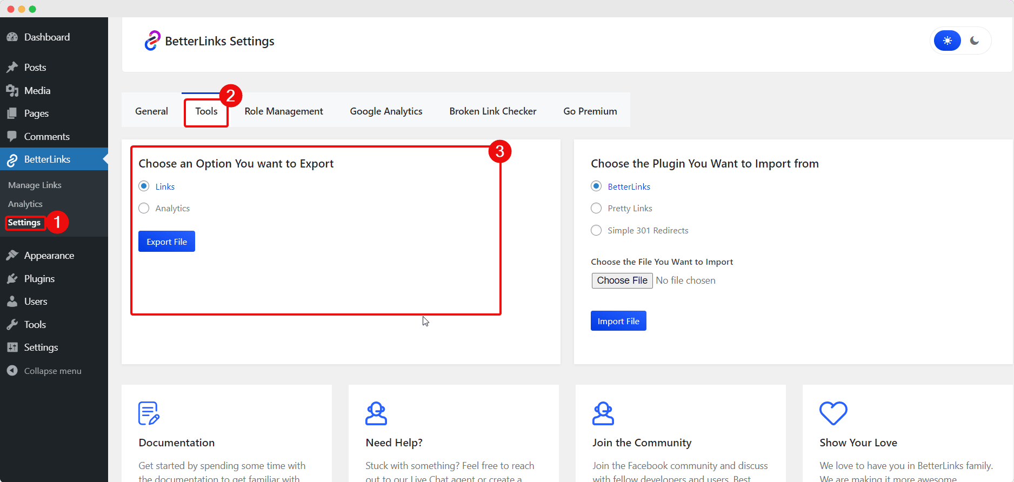Click the Documentation card icon
This screenshot has height=482, width=1014.
pos(149,413)
